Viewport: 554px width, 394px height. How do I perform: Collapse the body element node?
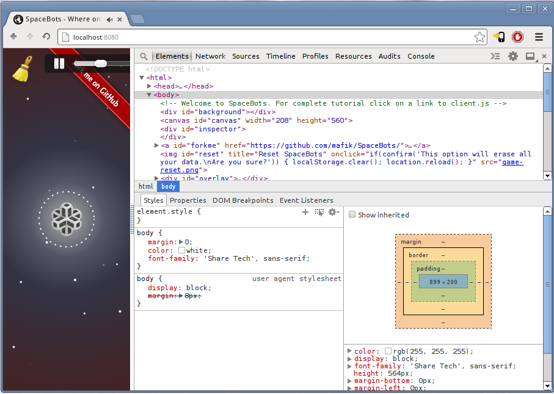(149, 95)
